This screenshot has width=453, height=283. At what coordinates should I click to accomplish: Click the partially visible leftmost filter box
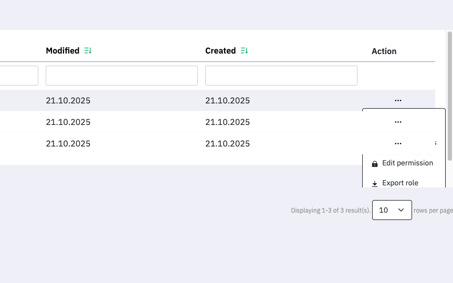19,76
